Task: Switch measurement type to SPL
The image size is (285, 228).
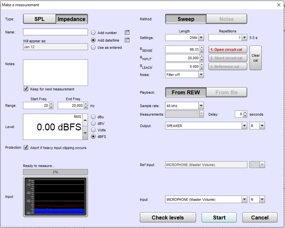Action: [39, 19]
